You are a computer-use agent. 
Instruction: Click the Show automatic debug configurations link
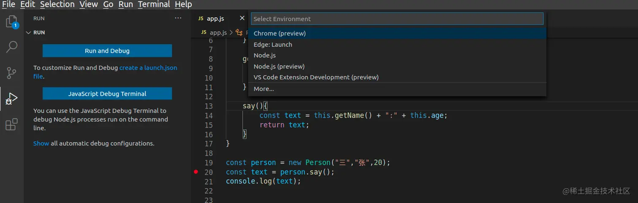coord(41,143)
